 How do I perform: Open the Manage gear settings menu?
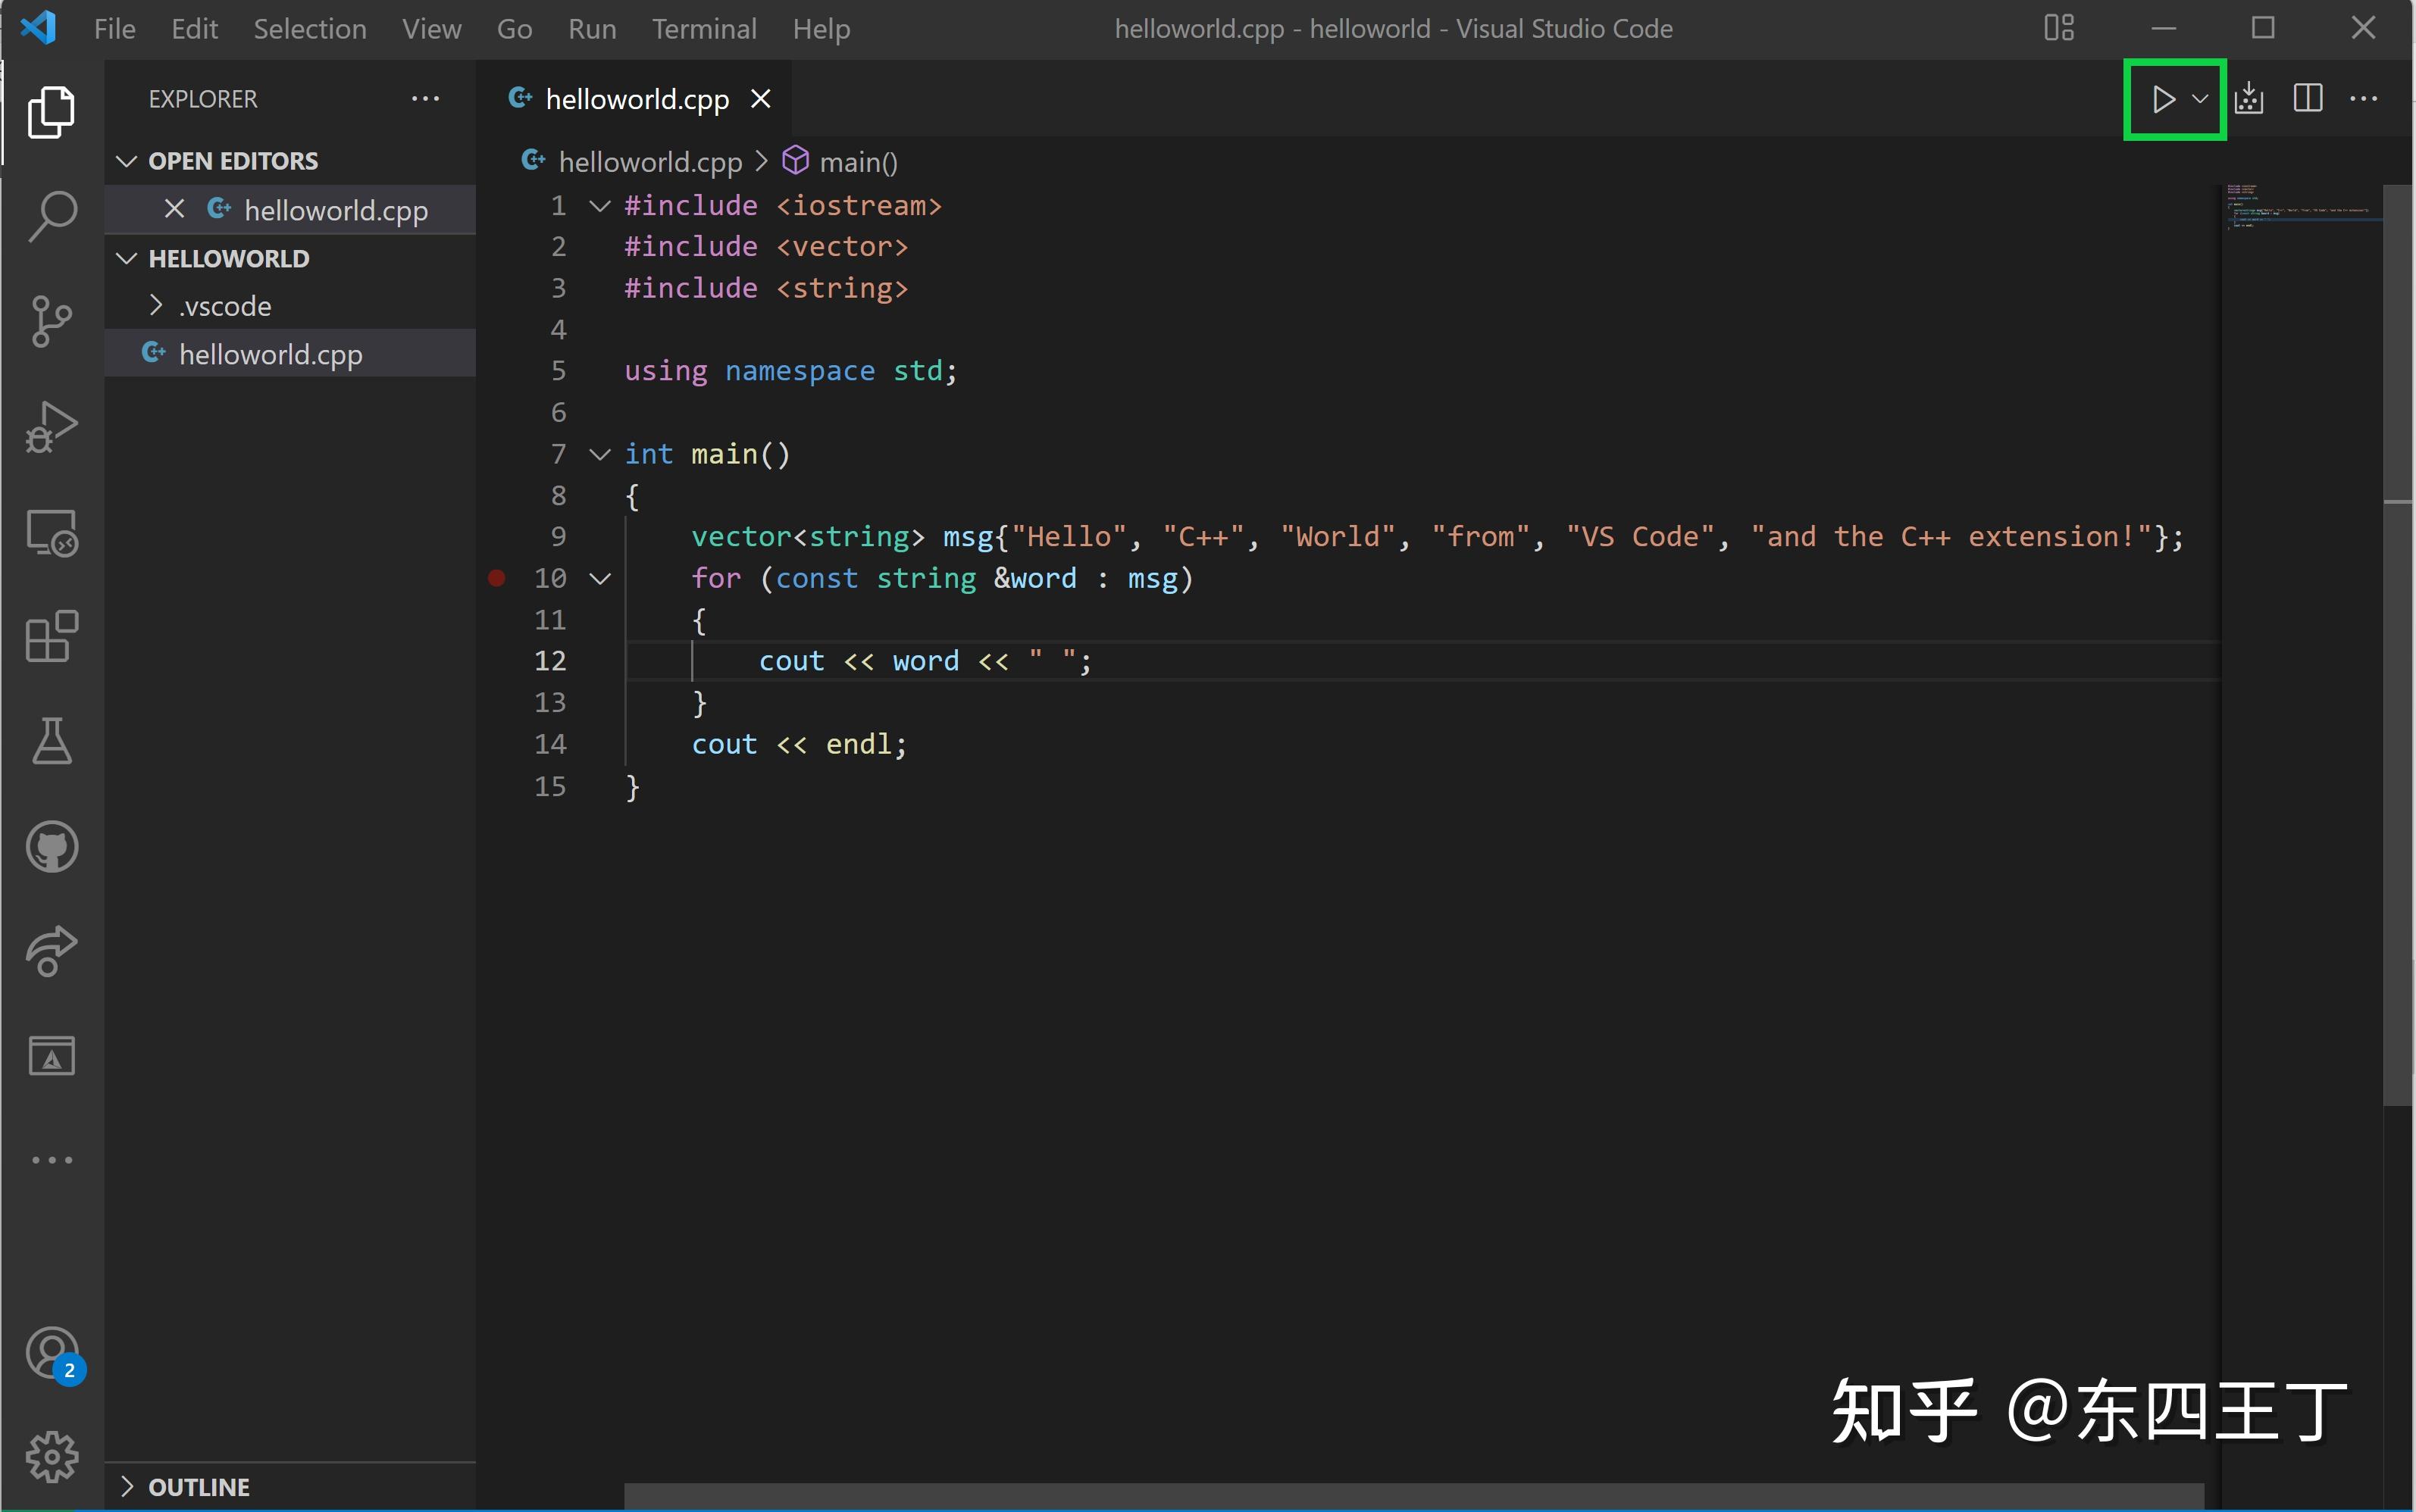[51, 1457]
